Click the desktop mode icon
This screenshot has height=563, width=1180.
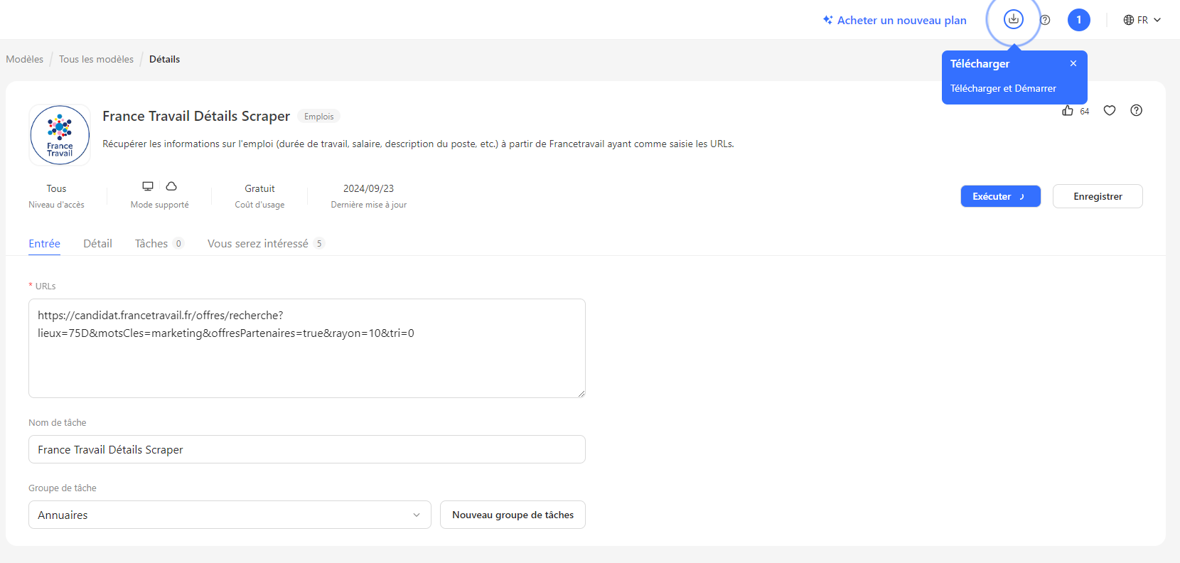tap(148, 186)
